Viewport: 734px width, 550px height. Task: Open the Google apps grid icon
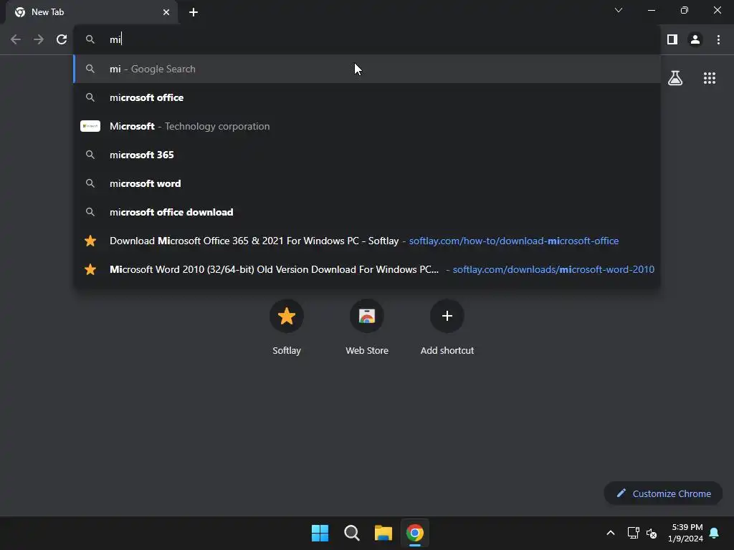tap(710, 78)
